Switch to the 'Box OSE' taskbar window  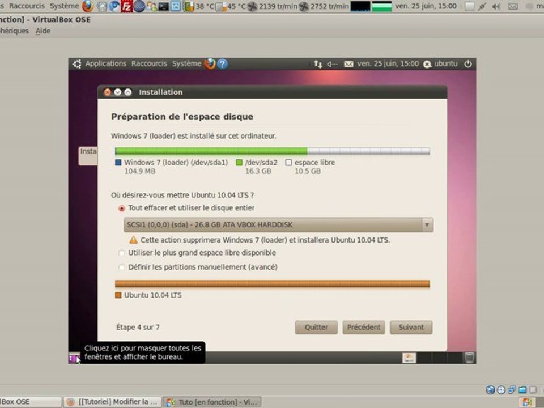[x=31, y=402]
